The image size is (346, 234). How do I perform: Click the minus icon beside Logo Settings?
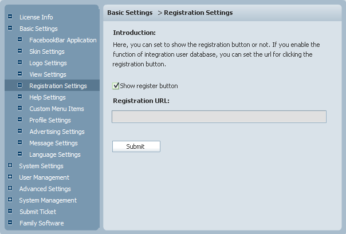pyautogui.click(x=20, y=62)
